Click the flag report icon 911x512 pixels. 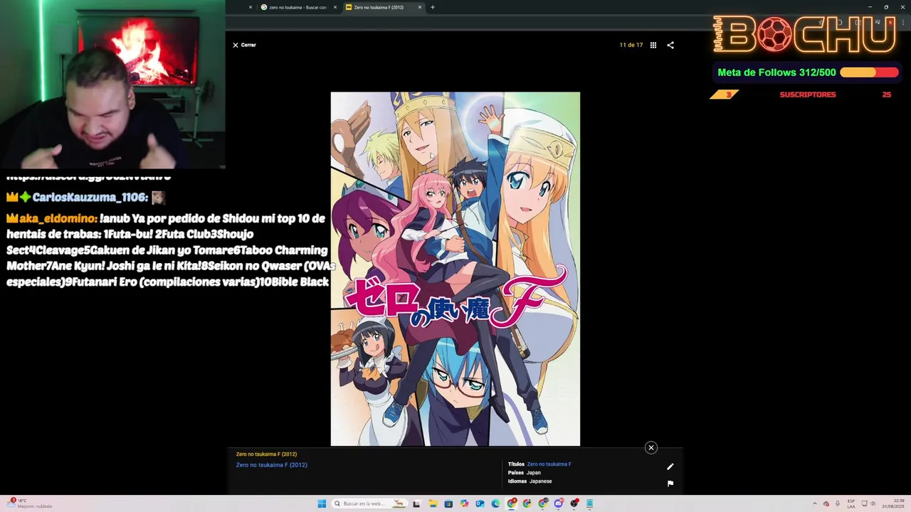click(x=670, y=484)
